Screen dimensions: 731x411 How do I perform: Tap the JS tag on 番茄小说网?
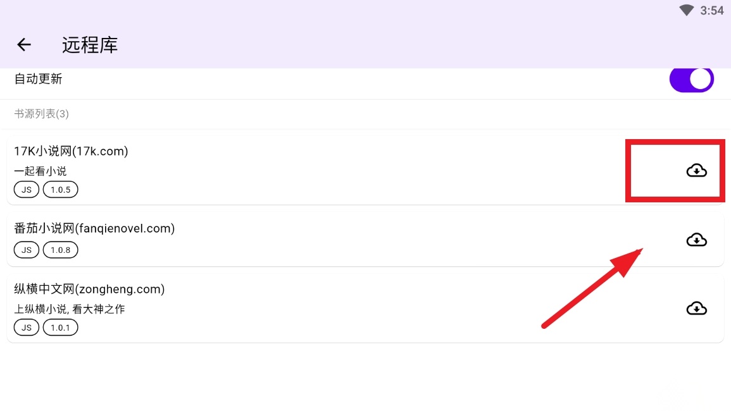point(27,250)
